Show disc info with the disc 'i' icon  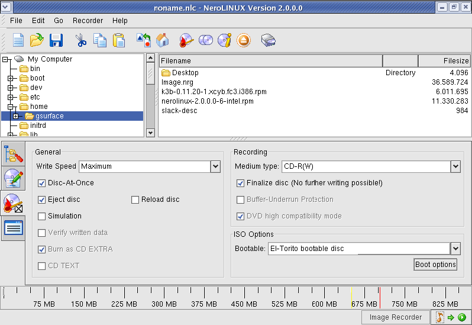(225, 40)
